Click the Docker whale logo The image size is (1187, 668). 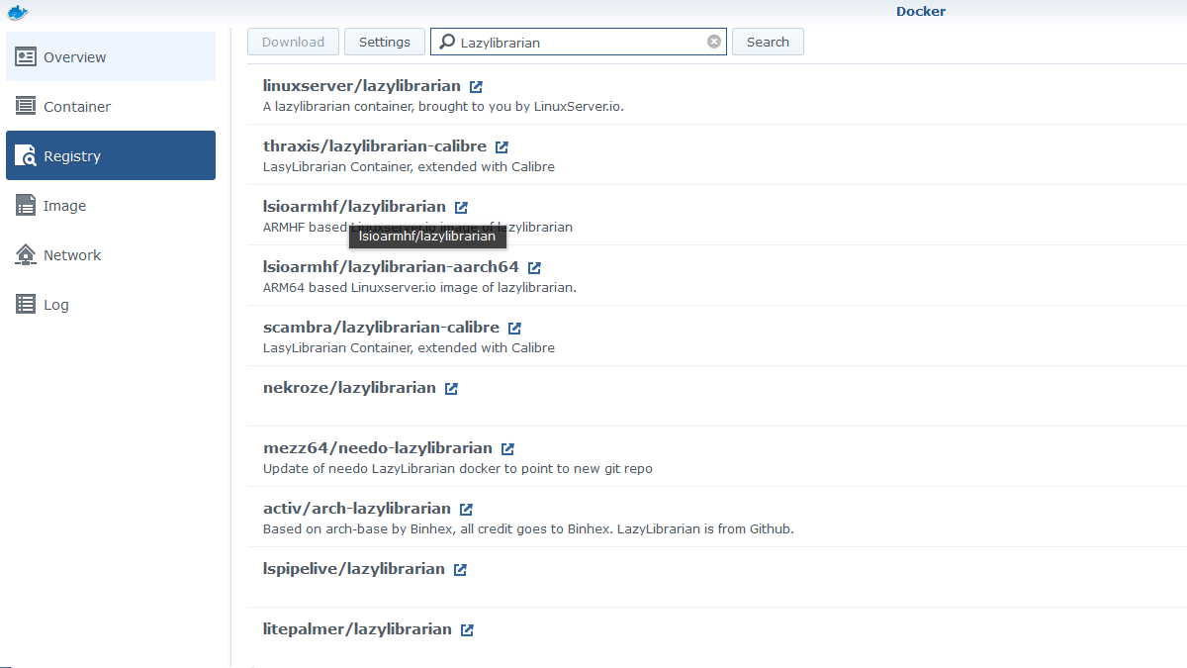click(x=17, y=12)
